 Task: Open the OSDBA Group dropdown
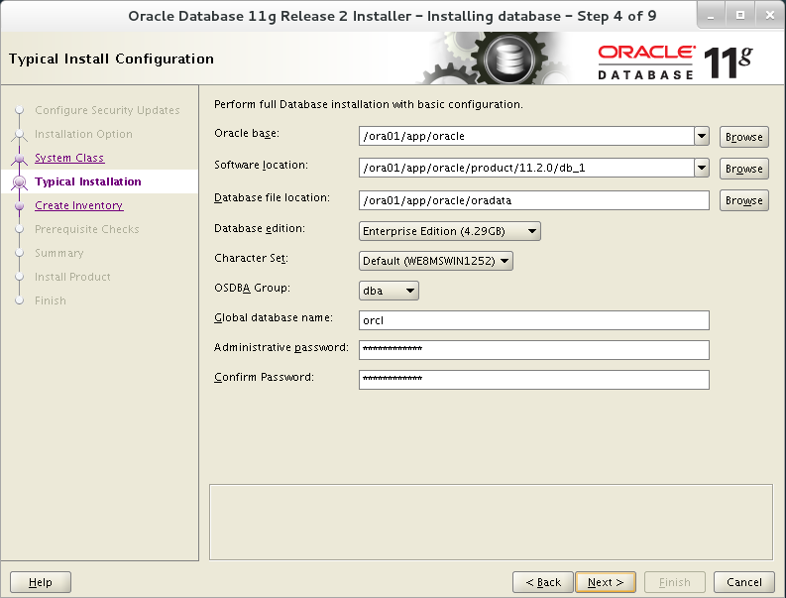(x=389, y=291)
